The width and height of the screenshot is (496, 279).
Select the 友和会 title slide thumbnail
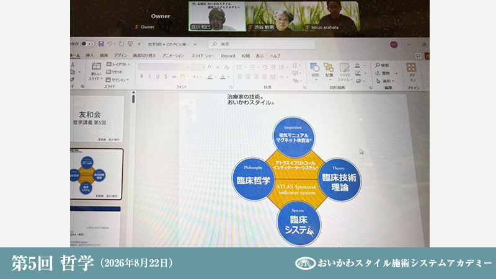click(97, 119)
